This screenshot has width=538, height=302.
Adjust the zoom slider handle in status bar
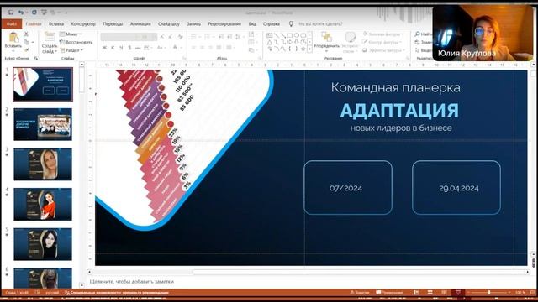[489, 293]
